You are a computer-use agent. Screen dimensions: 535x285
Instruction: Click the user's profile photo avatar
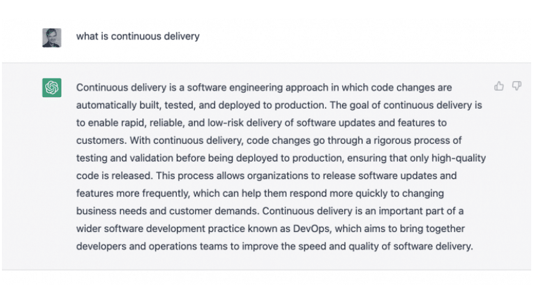pos(52,38)
